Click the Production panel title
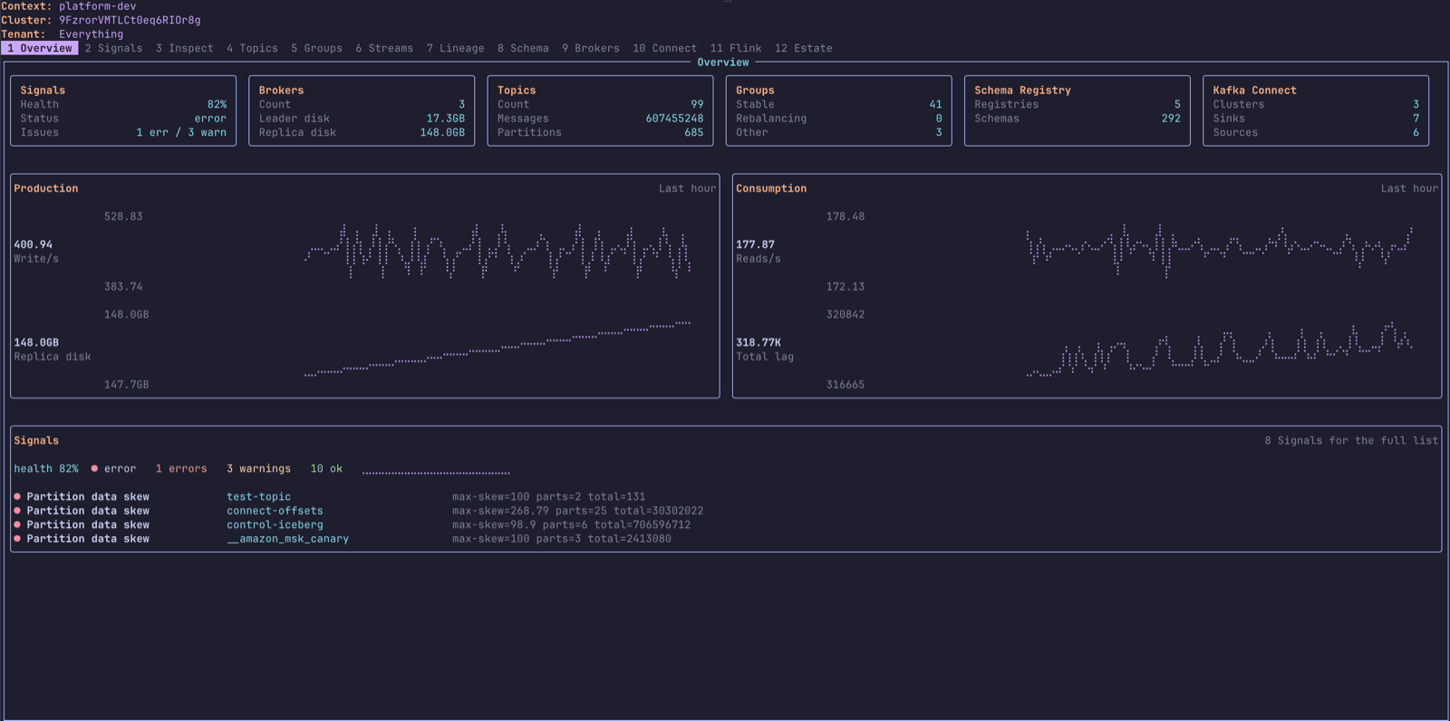This screenshot has height=721, width=1450. click(46, 188)
